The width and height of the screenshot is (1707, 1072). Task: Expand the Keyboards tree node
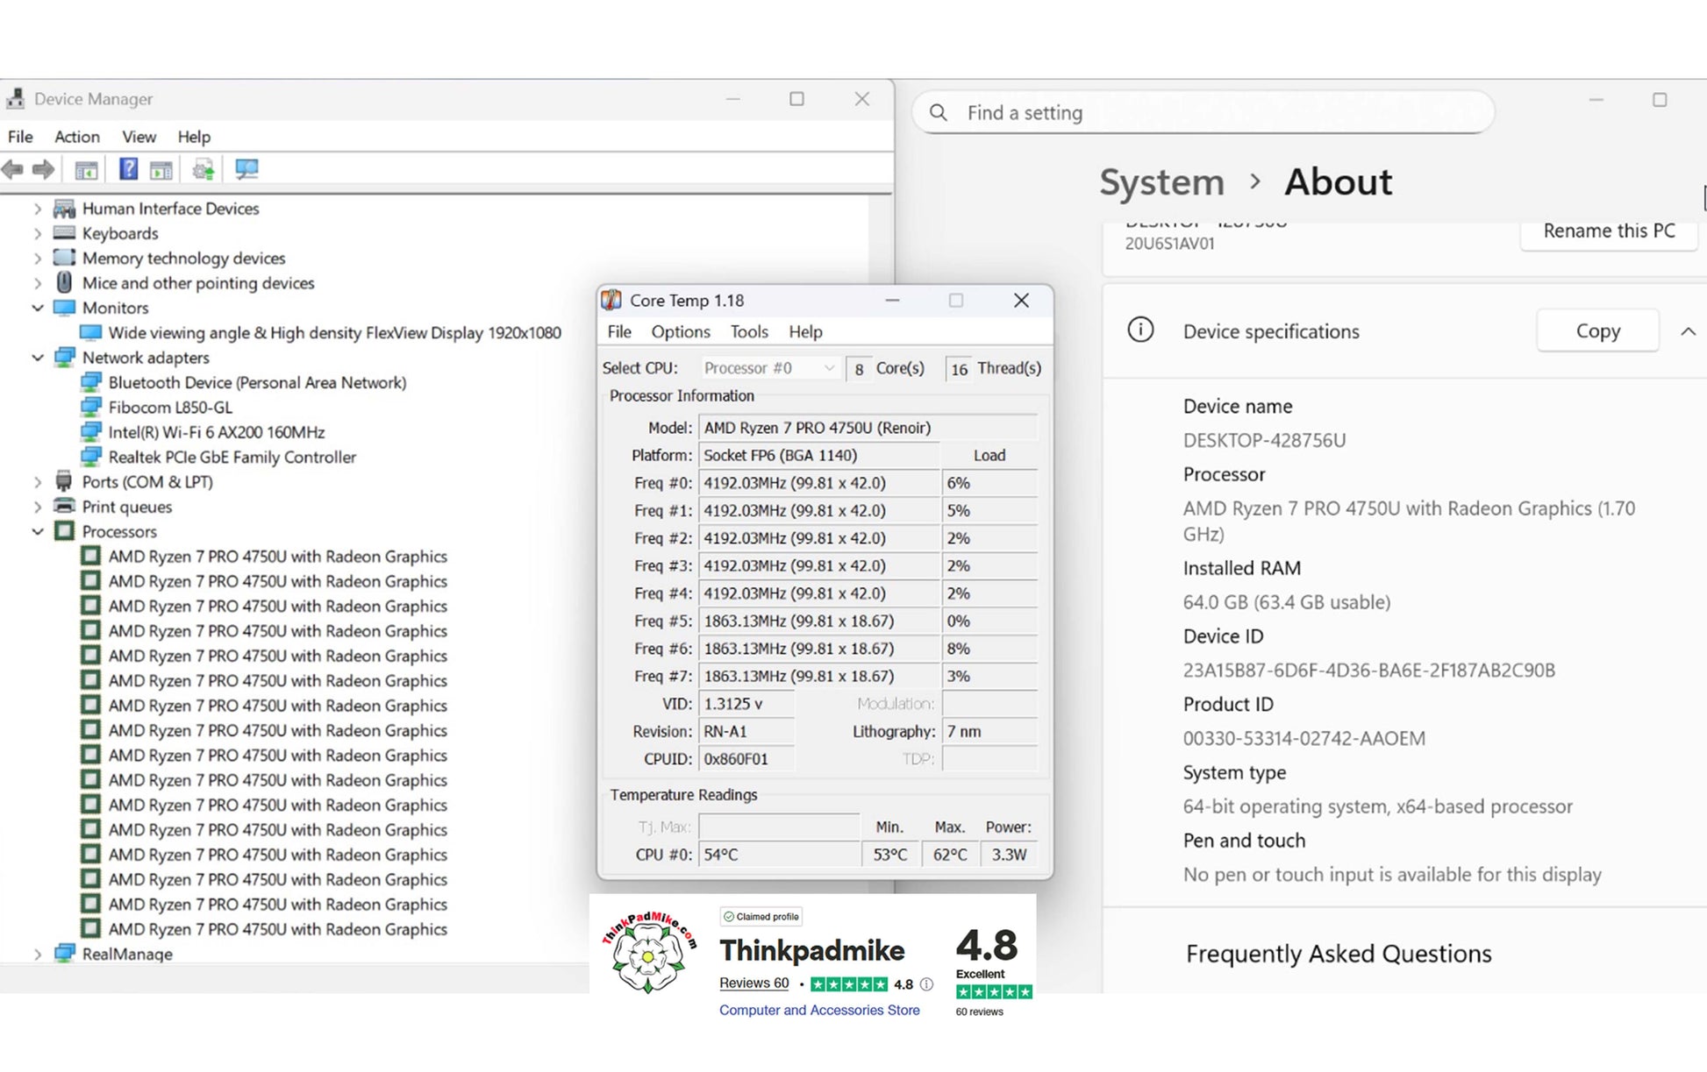pyautogui.click(x=38, y=233)
